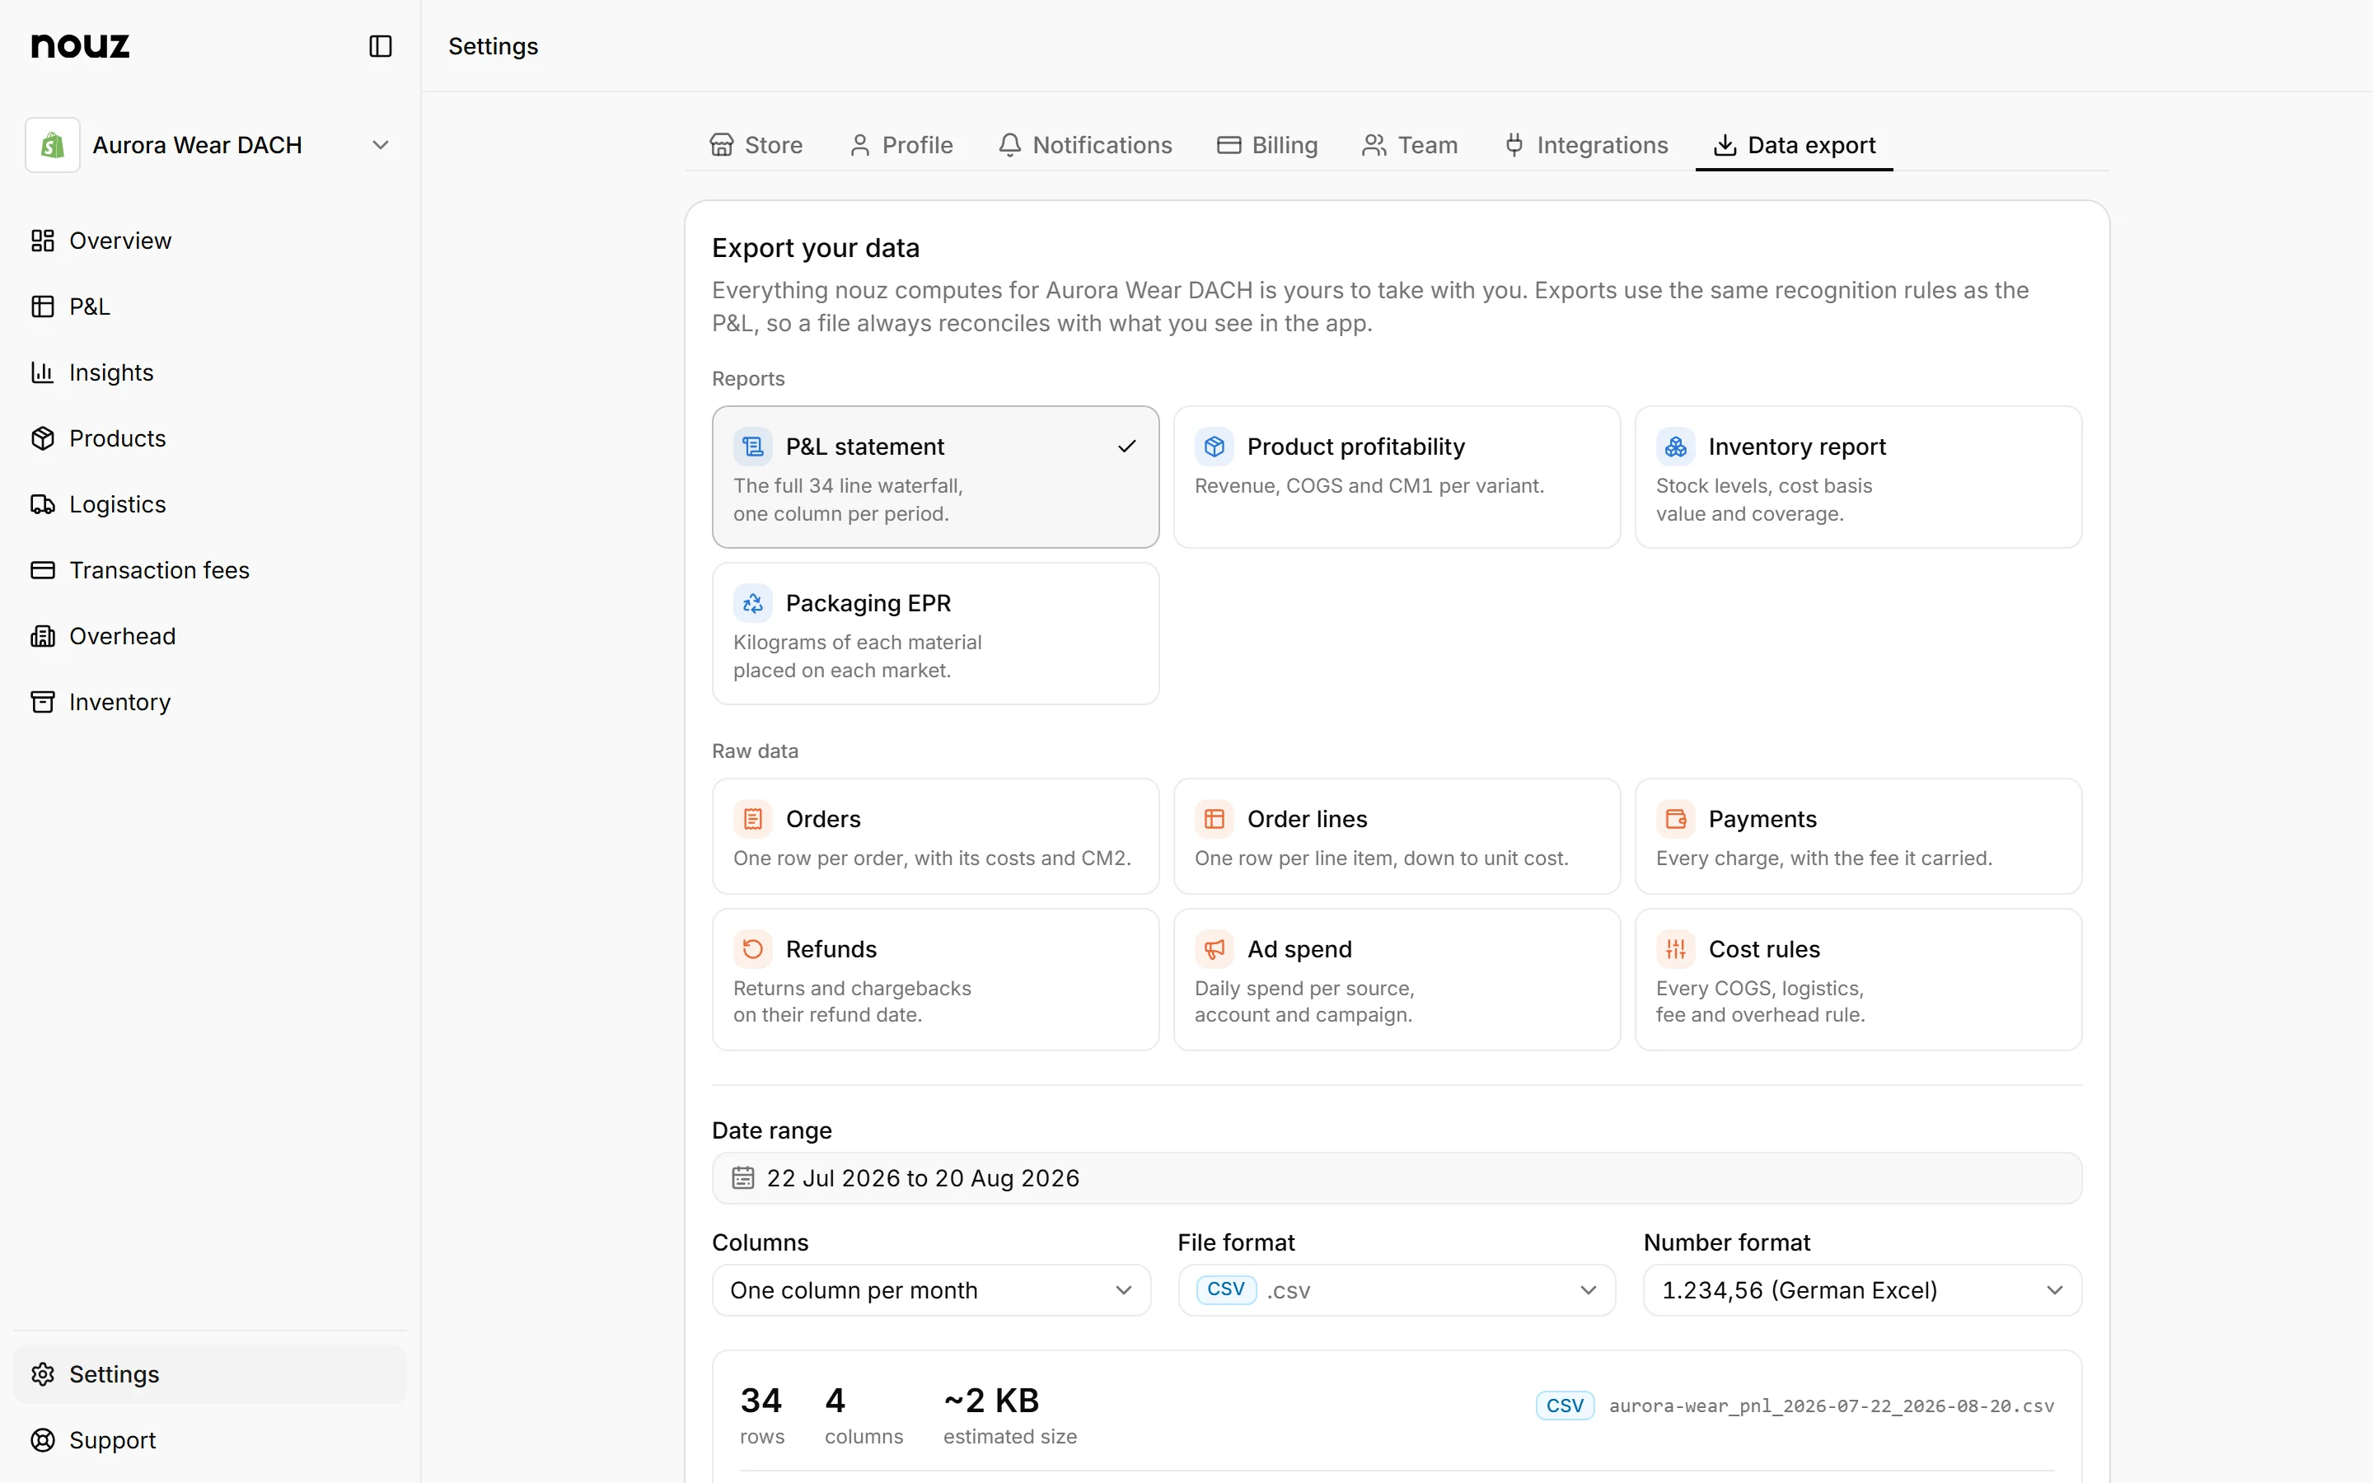Expand the Aurora Wear DACH store switcher

[x=210, y=145]
